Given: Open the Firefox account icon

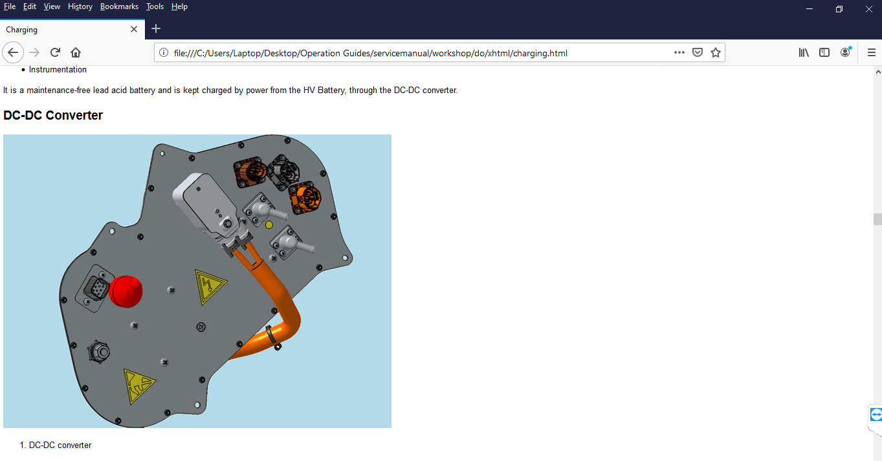Looking at the screenshot, I should 845,52.
